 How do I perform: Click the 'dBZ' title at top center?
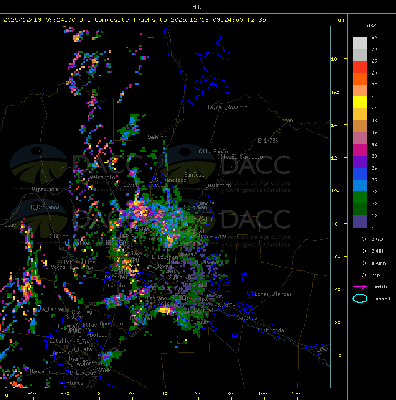(198, 7)
